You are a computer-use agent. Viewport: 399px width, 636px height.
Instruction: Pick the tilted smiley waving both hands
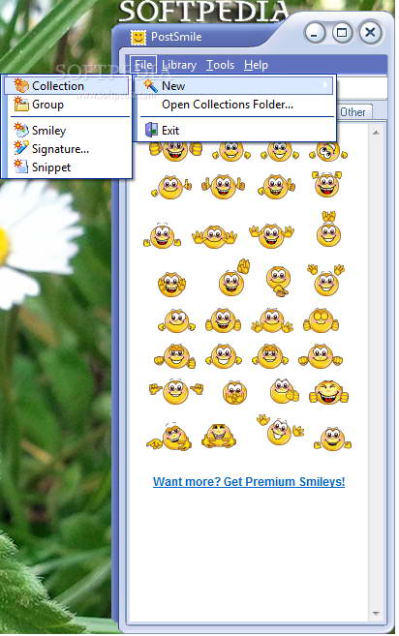[x=280, y=429]
